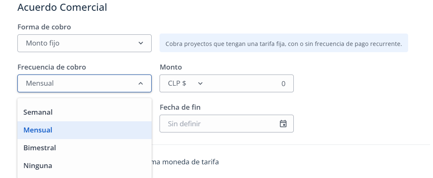
Task: Click the Monto field label
Action: pyautogui.click(x=171, y=67)
